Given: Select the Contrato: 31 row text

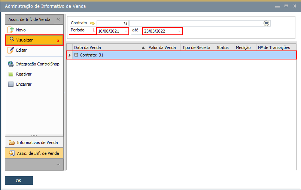Looking at the screenshot, I should point(92,55).
